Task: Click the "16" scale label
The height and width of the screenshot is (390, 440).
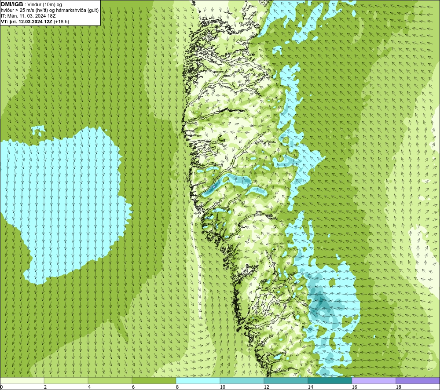Action: 355,387
